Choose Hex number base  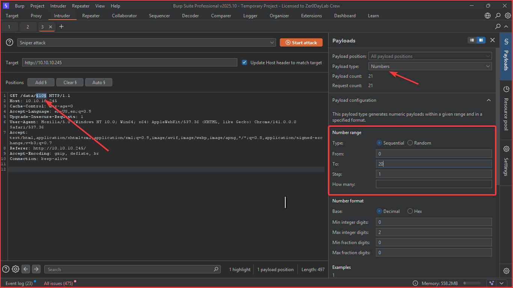[x=410, y=211]
